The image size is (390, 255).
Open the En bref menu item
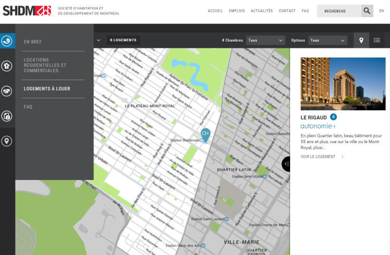(33, 42)
